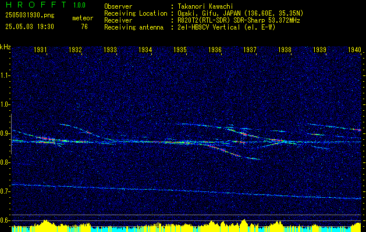Click the 1936 time axis marker
Image resolution: width=366 pixels, height=232 pixels.
click(215, 49)
